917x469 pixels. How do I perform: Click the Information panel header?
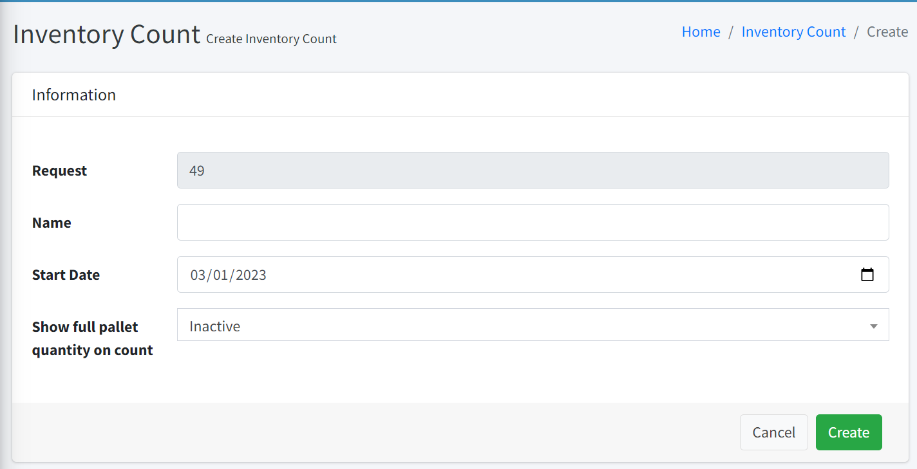pyautogui.click(x=74, y=95)
